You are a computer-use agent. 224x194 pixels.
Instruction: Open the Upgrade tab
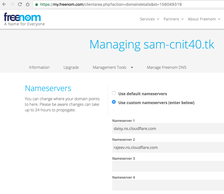pos(71,67)
